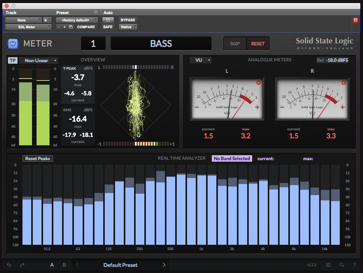Click the left VU max value 3.2

[x=246, y=136]
